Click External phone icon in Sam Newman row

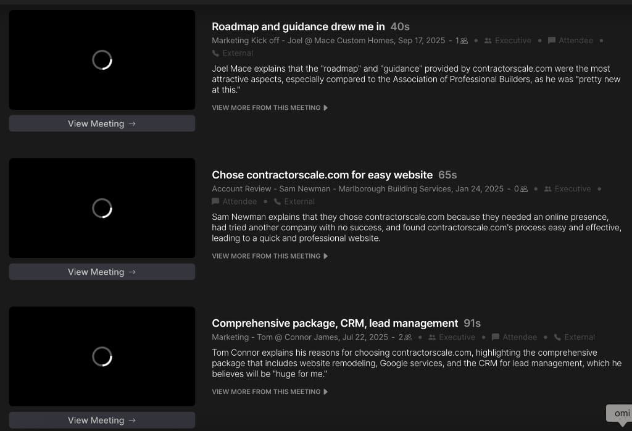pyautogui.click(x=277, y=201)
